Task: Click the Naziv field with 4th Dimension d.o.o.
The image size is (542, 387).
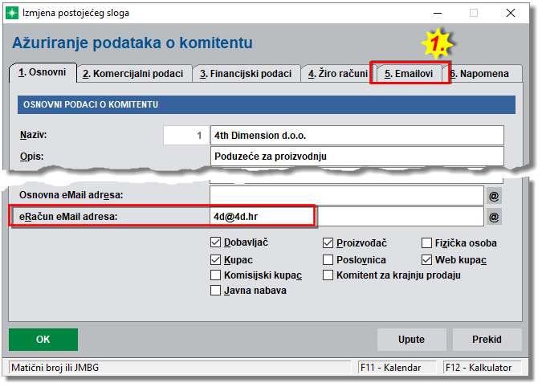Action: (x=357, y=136)
